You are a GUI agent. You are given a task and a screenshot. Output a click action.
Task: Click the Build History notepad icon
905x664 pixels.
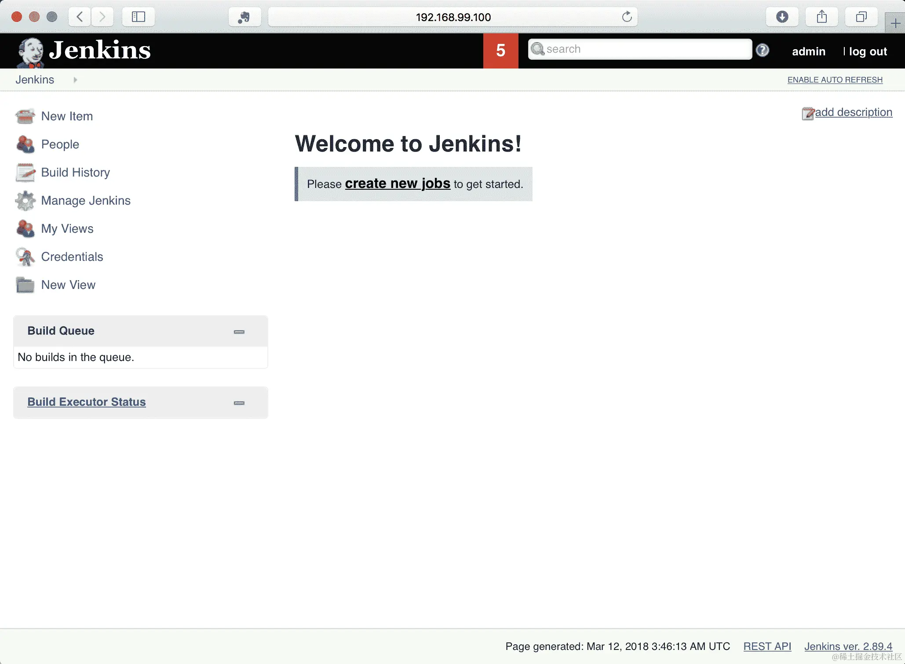25,173
